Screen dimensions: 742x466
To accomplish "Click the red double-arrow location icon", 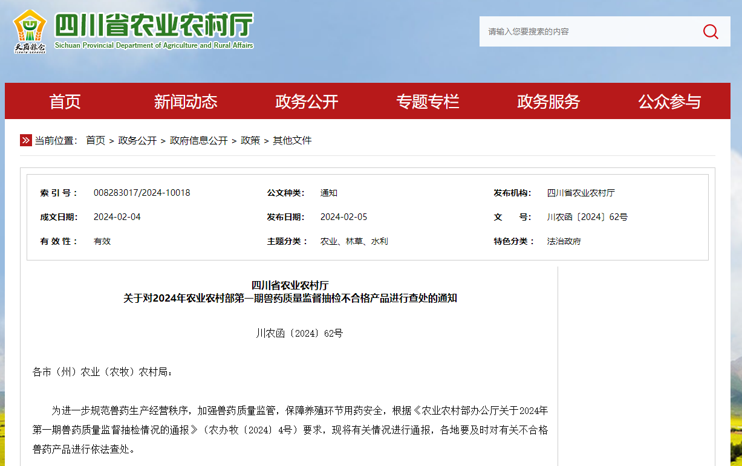I will pyautogui.click(x=26, y=140).
